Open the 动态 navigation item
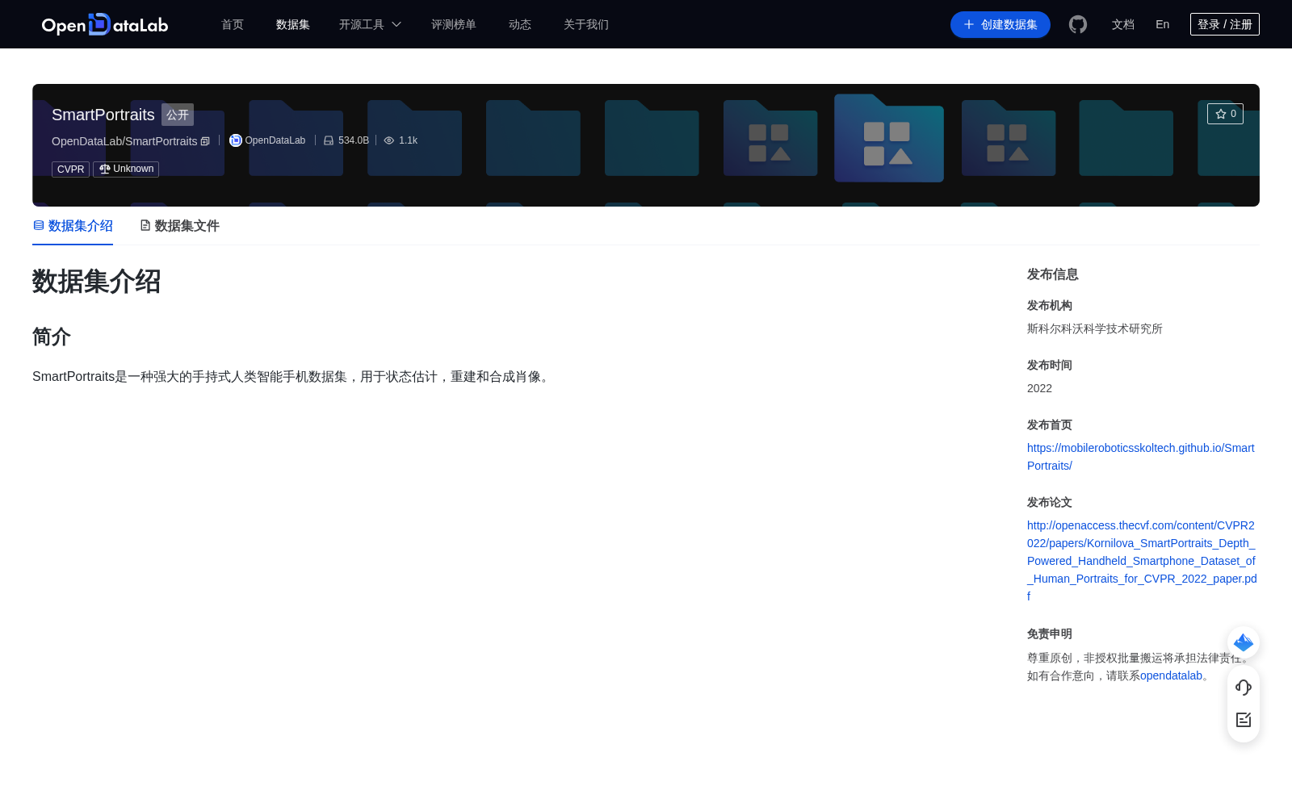This screenshot has width=1292, height=807. 520,24
